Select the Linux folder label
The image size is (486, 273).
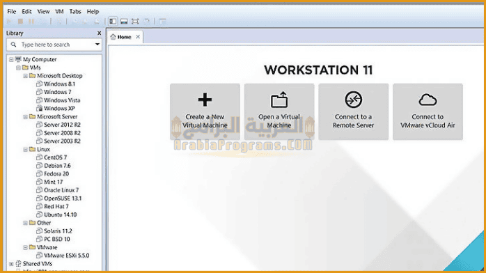pos(43,149)
